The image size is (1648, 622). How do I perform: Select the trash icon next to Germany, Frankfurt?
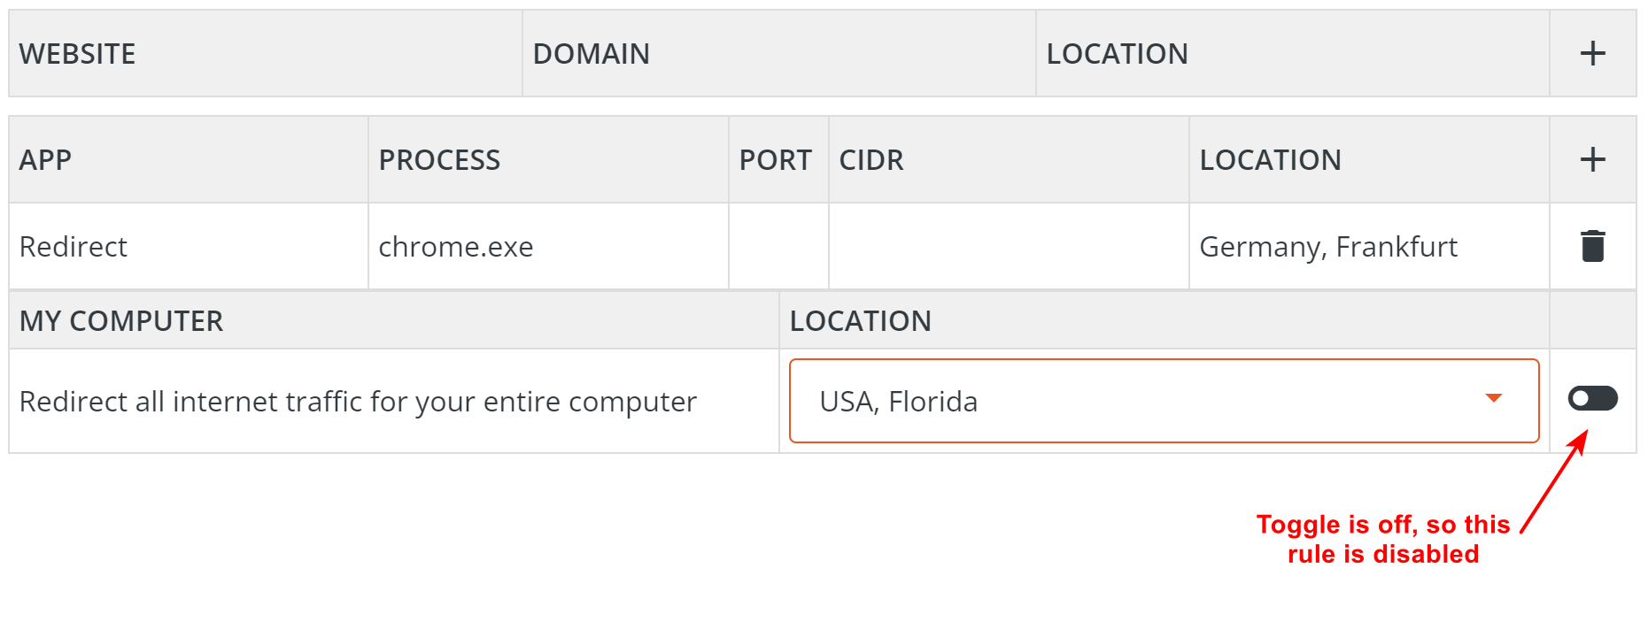click(x=1592, y=246)
